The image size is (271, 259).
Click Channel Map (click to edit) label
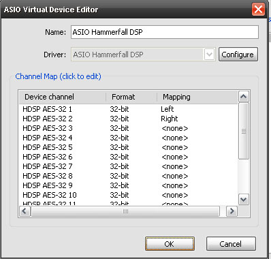pyautogui.click(x=58, y=76)
